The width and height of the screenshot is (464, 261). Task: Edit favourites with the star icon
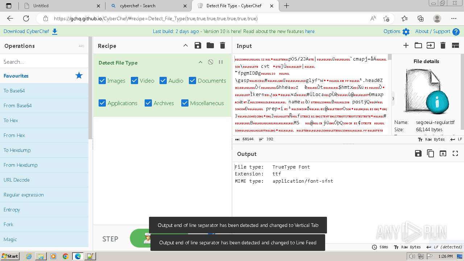pos(79,75)
